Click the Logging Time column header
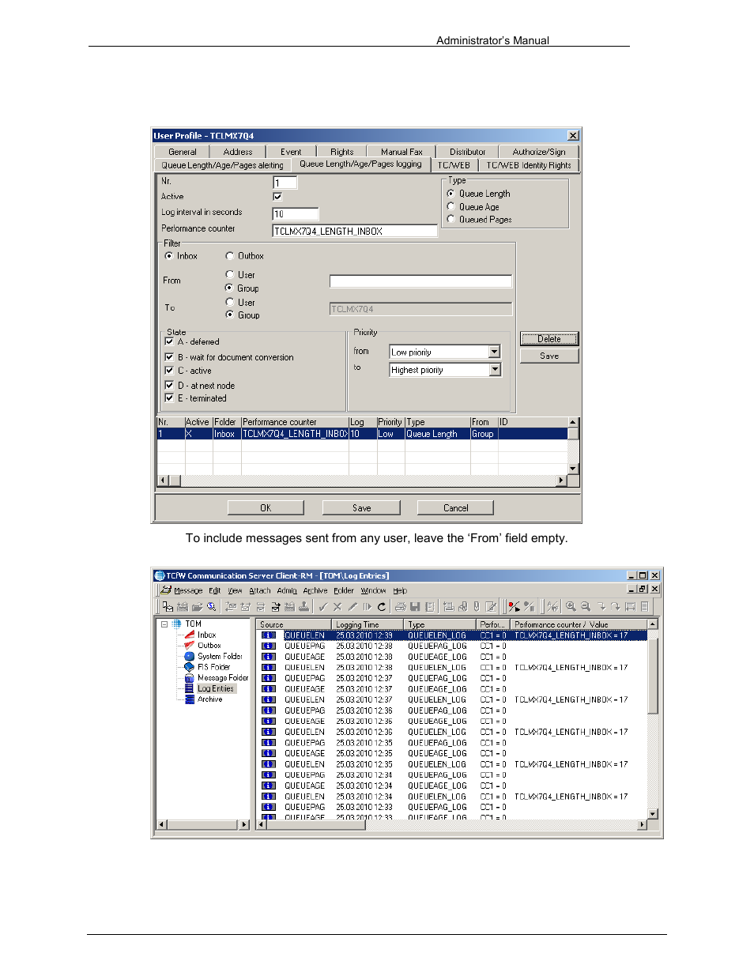The height and width of the screenshot is (976, 754). click(368, 624)
